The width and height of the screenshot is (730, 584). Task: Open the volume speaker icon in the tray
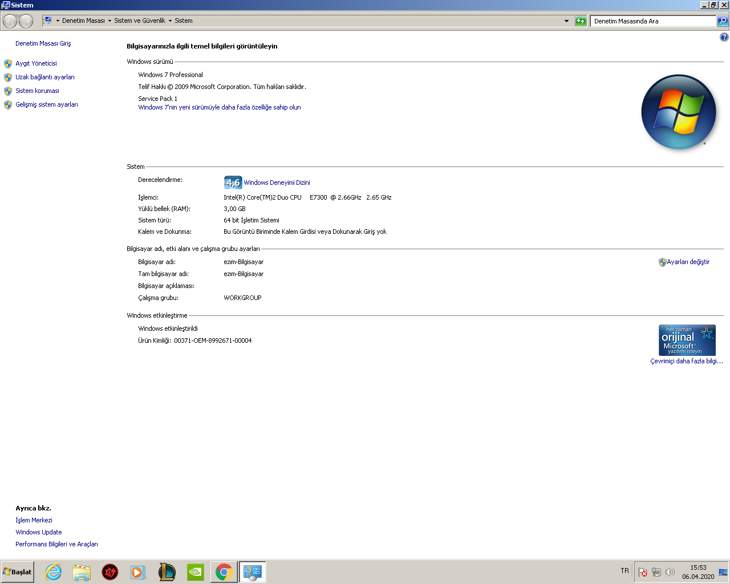tap(670, 572)
